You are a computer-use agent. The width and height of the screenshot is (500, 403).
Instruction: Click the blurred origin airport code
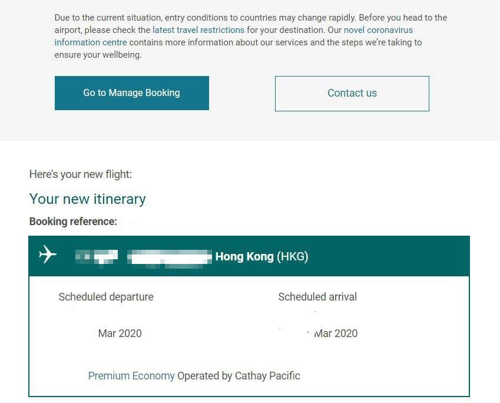97,256
